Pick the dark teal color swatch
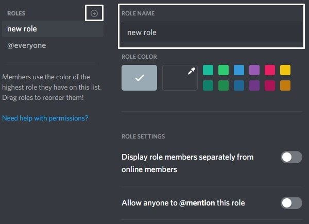 [x=208, y=85]
